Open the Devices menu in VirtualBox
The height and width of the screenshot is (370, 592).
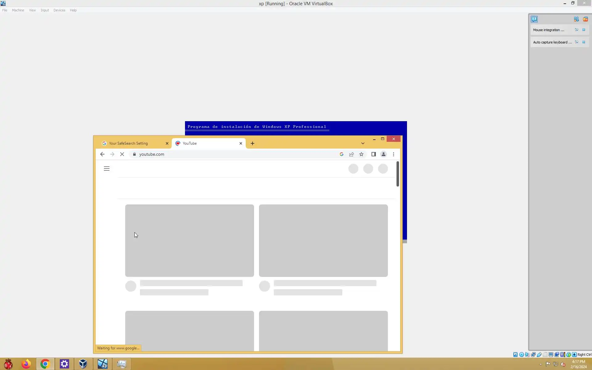pos(59,10)
